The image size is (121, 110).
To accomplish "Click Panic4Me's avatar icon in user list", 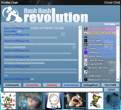I will 86,41.
